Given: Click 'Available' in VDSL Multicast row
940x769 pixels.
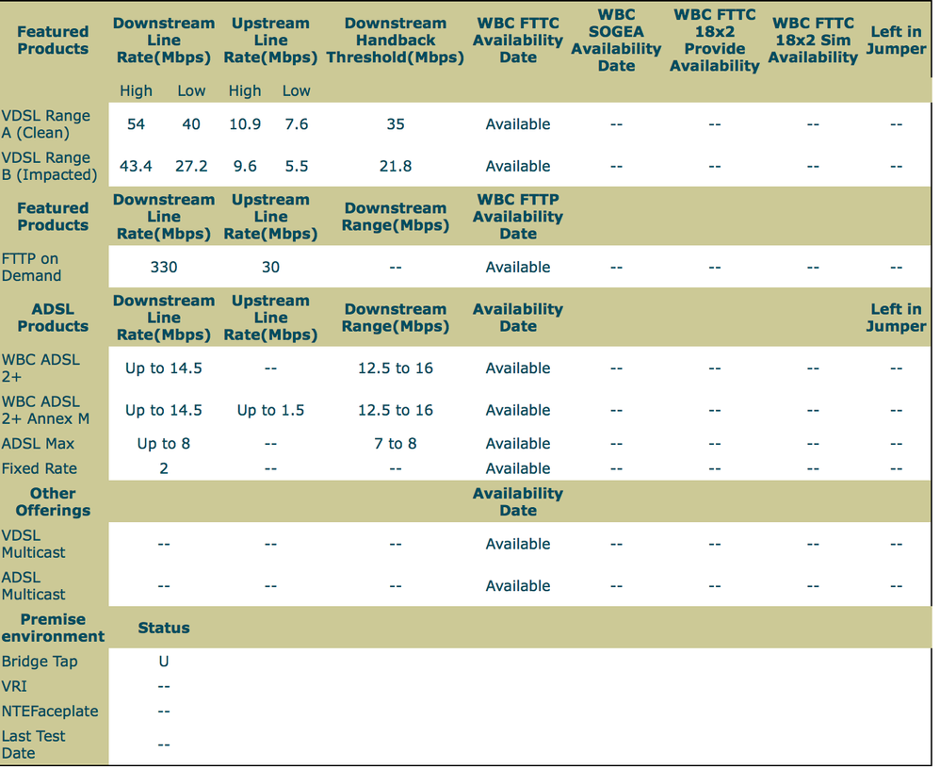Looking at the screenshot, I should point(518,544).
